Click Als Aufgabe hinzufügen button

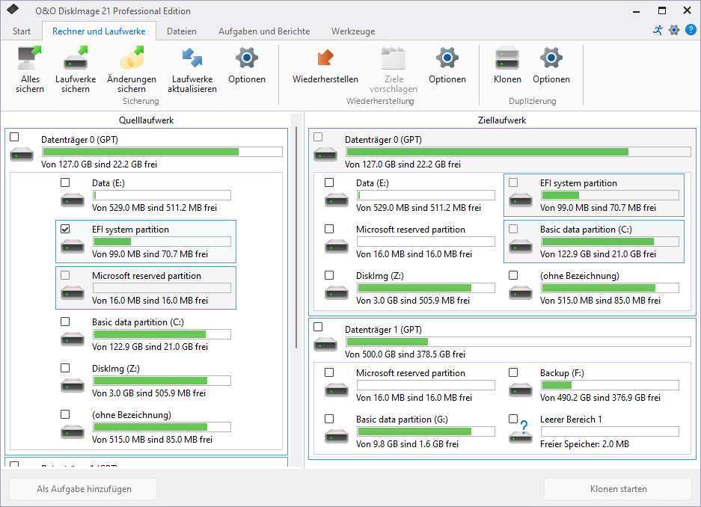coord(84,489)
